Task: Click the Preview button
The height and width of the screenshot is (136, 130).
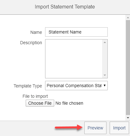Action: coord(95,128)
